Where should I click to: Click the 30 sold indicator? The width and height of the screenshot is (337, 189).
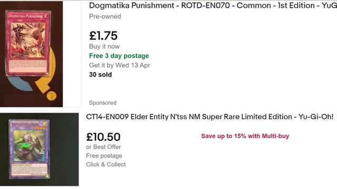[x=101, y=75]
